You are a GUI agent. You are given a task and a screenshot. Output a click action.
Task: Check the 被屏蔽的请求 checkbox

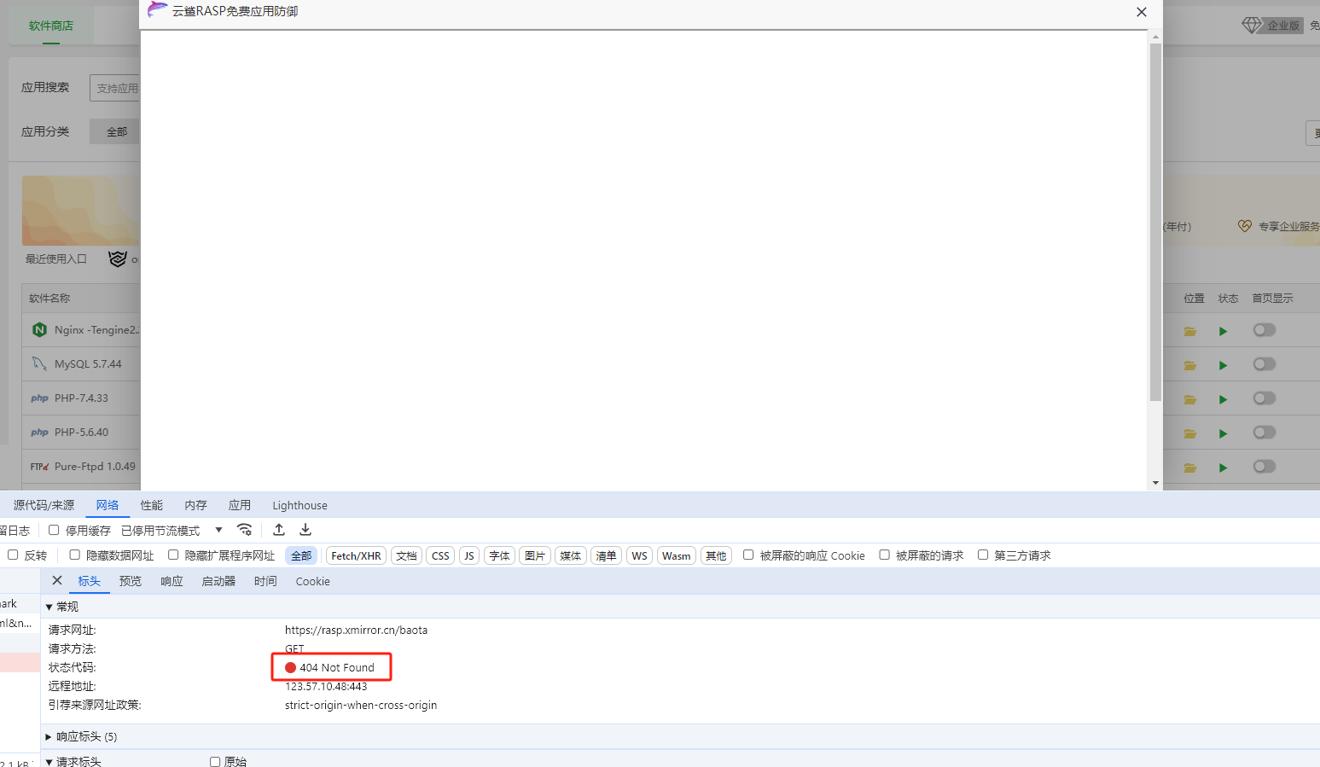click(x=884, y=555)
